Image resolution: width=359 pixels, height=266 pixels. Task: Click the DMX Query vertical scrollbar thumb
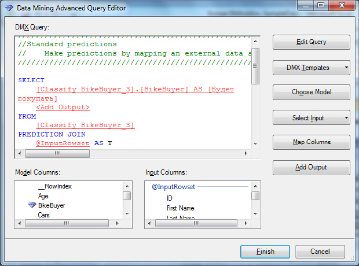[255, 66]
